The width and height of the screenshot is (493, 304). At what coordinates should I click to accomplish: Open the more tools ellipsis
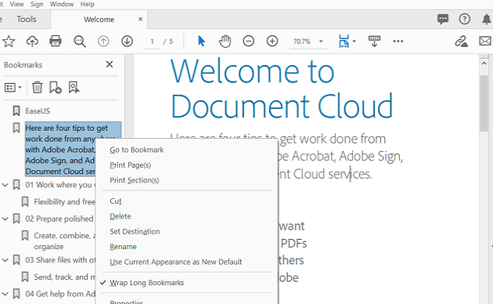click(x=398, y=42)
